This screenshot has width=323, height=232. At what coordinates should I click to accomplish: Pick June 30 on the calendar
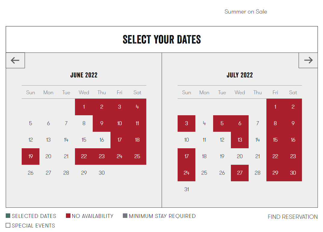pos(101,173)
